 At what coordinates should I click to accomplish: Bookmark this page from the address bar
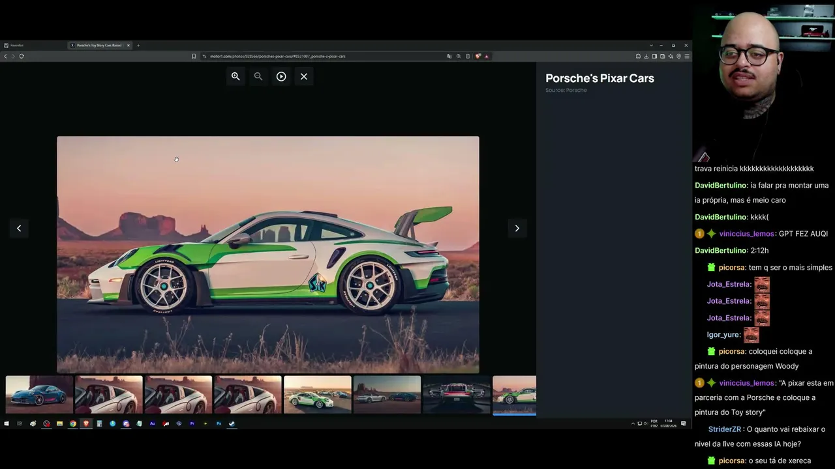[194, 56]
